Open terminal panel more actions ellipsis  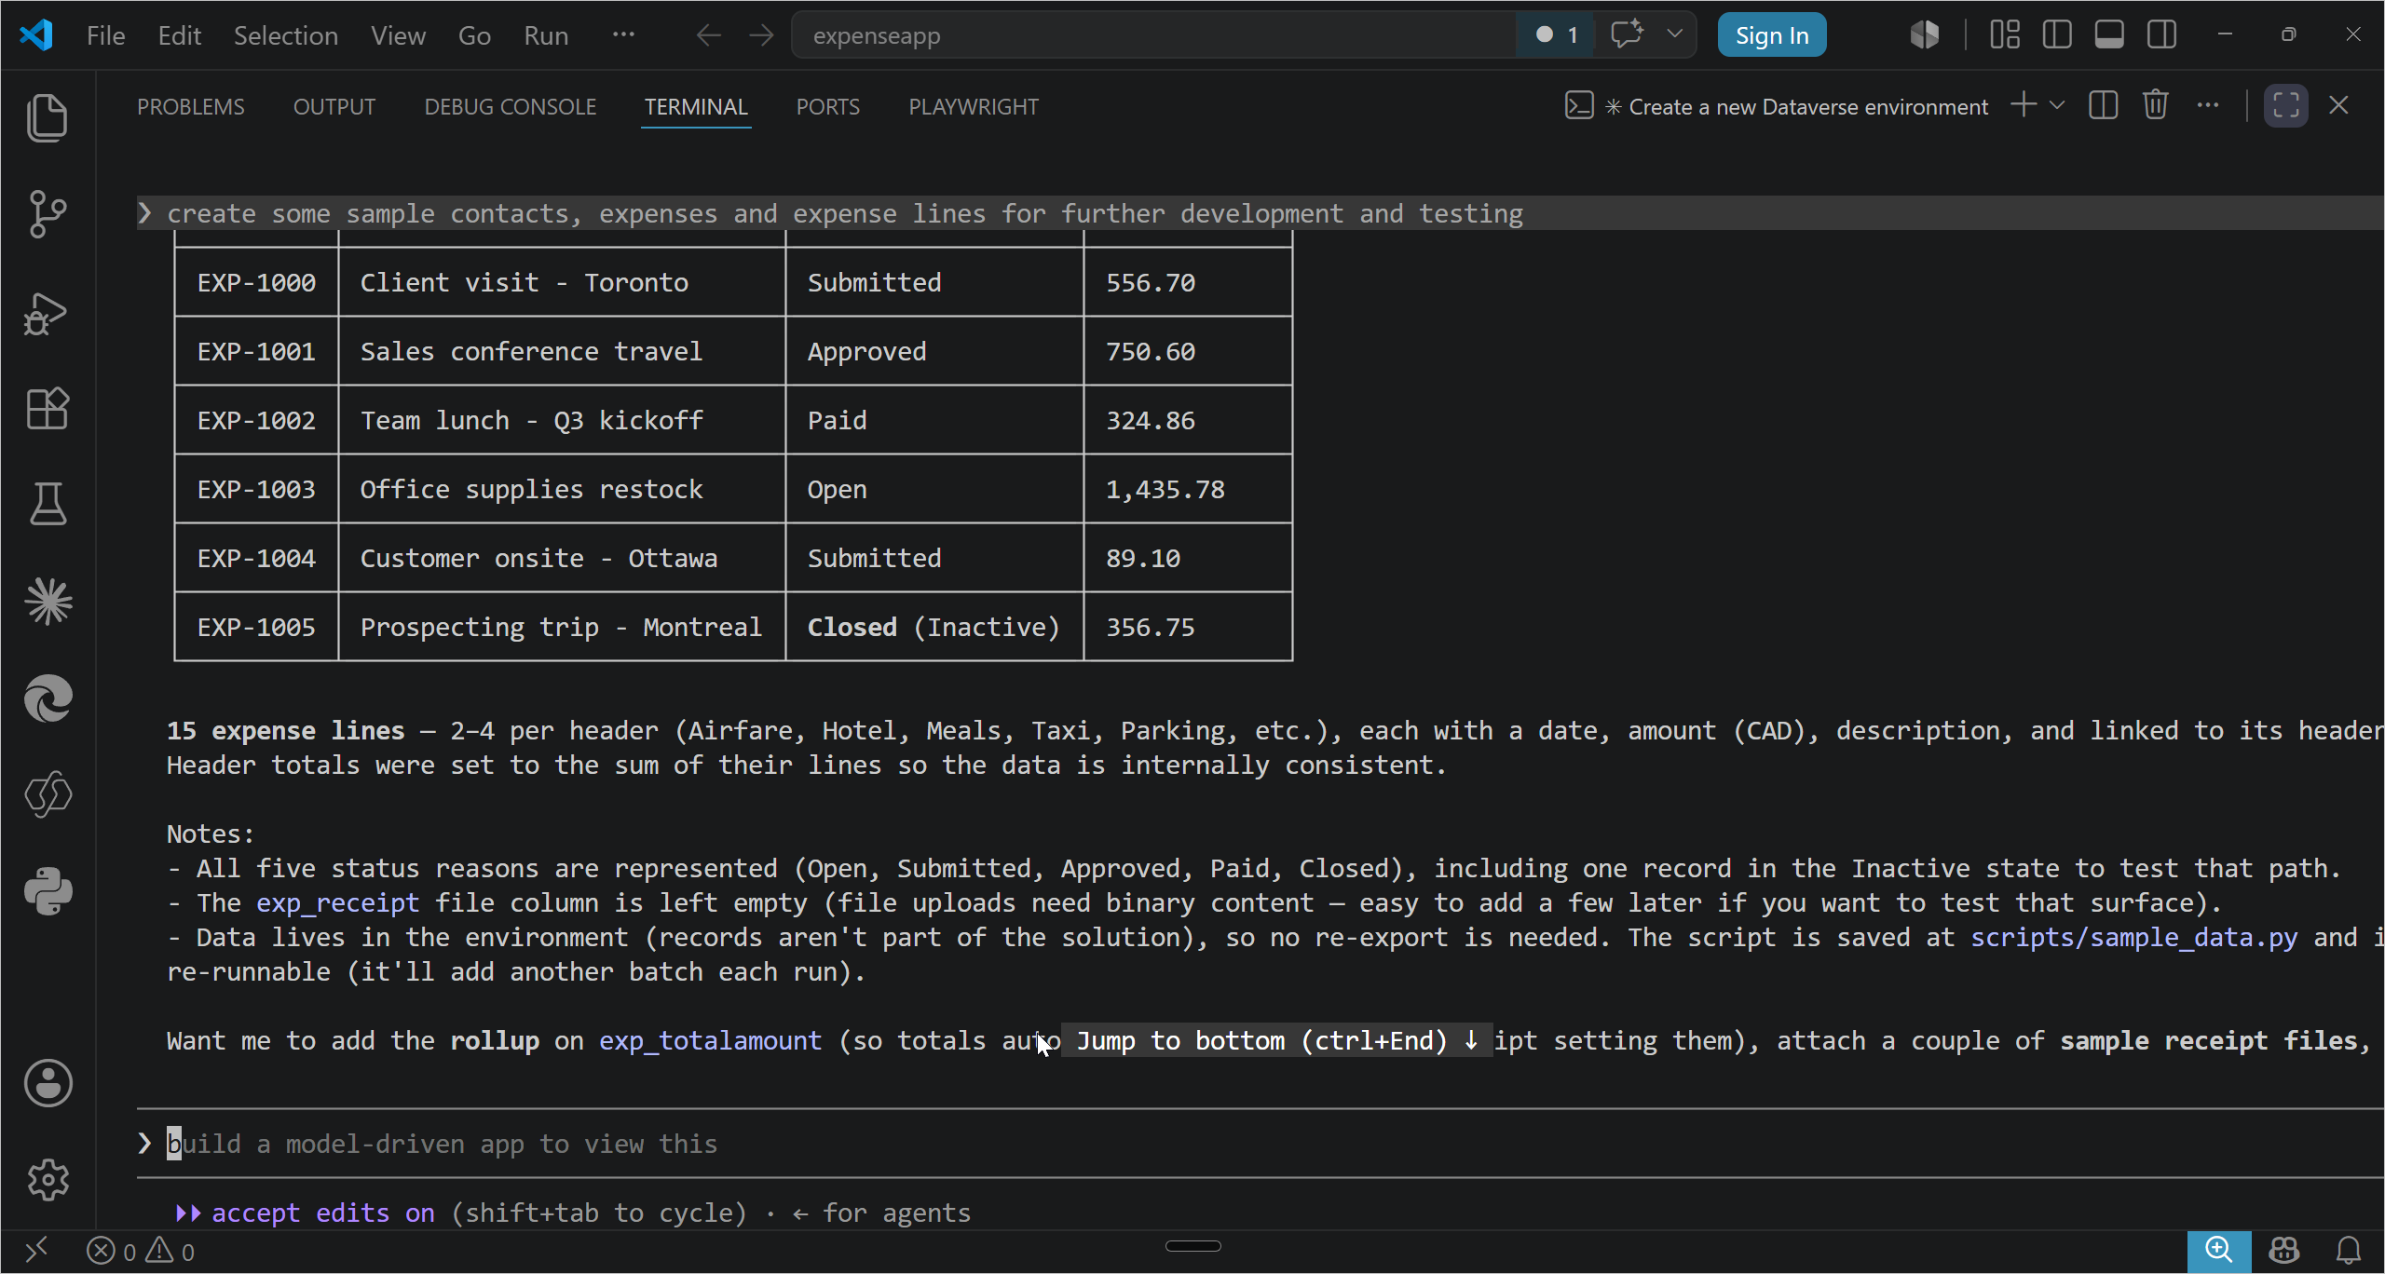(x=2207, y=105)
